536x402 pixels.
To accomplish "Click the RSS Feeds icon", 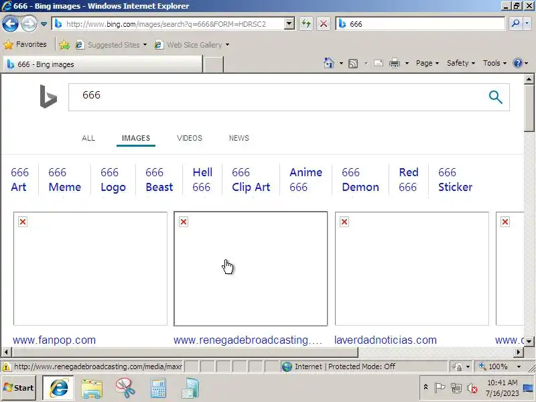I will pos(353,63).
